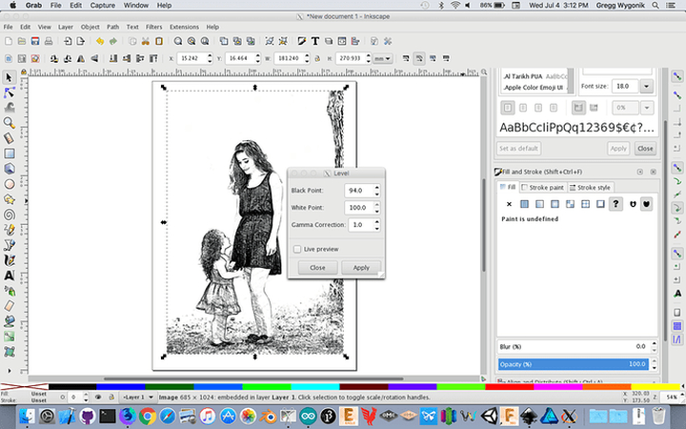Screen dimensions: 686x429
Task: Click the Print document icon
Action: pos(49,42)
